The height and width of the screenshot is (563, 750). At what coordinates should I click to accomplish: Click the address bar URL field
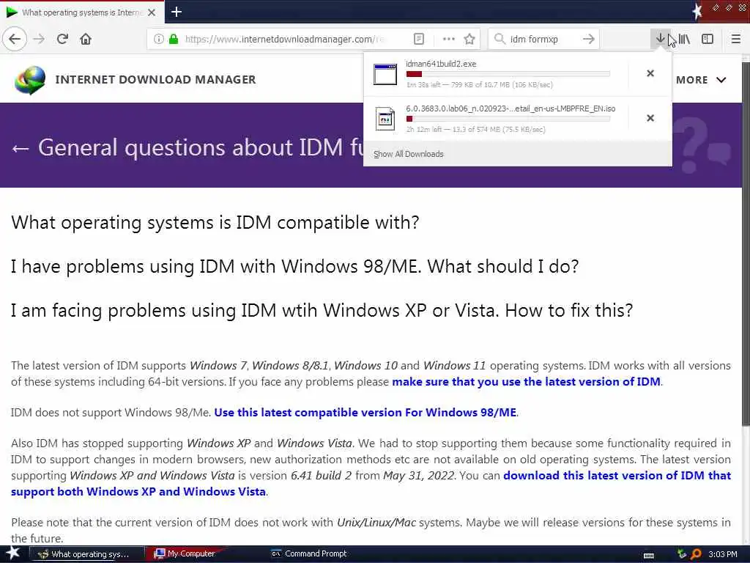(x=285, y=39)
